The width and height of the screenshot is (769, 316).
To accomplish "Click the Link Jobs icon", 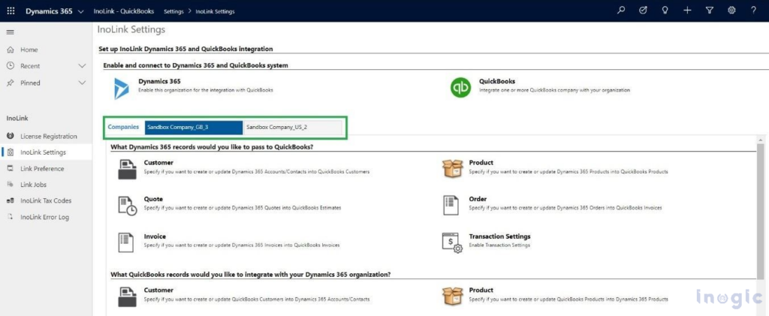I will [11, 184].
